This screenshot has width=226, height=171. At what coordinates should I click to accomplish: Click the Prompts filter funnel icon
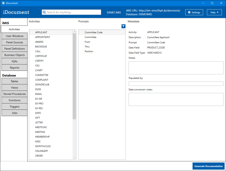point(123,26)
